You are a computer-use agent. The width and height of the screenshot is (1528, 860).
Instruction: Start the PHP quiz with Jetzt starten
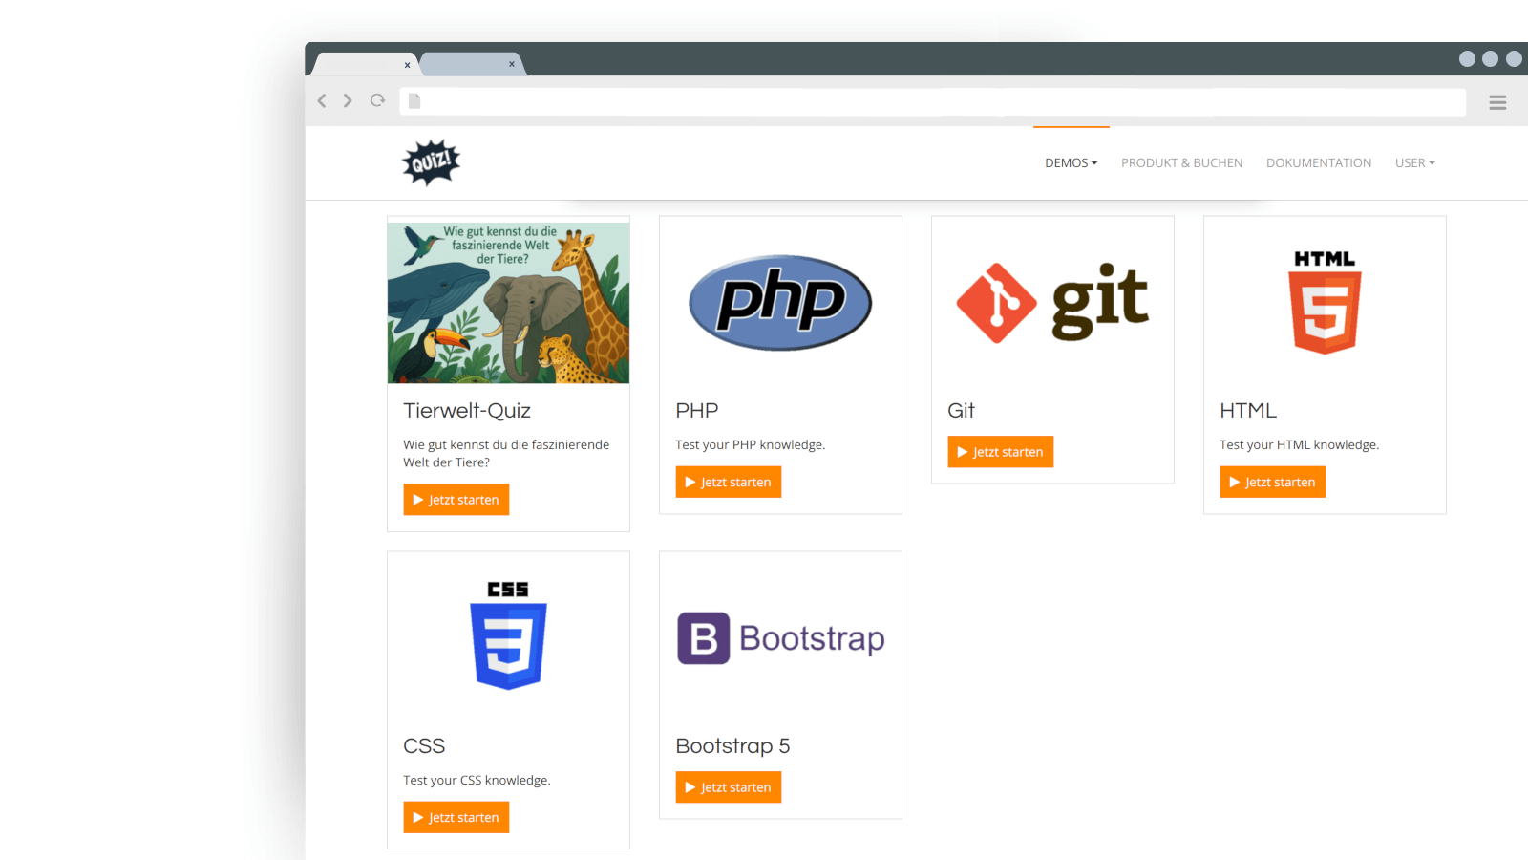tap(728, 482)
